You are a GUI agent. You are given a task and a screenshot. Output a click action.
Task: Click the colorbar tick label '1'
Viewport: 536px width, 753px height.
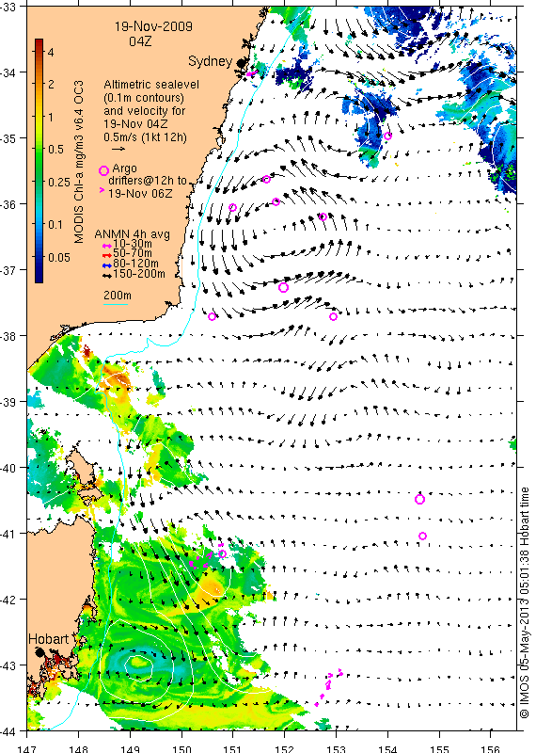point(51,117)
